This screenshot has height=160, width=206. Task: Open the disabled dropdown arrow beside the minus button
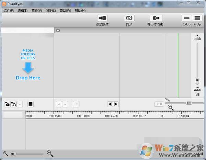[76, 104]
